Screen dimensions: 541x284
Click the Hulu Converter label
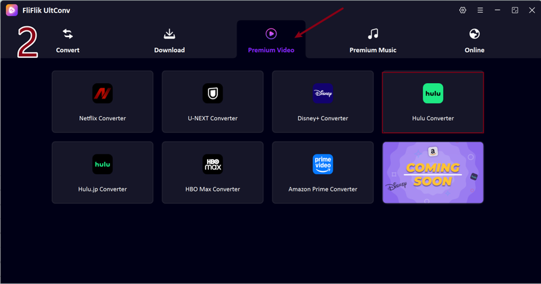pos(433,118)
